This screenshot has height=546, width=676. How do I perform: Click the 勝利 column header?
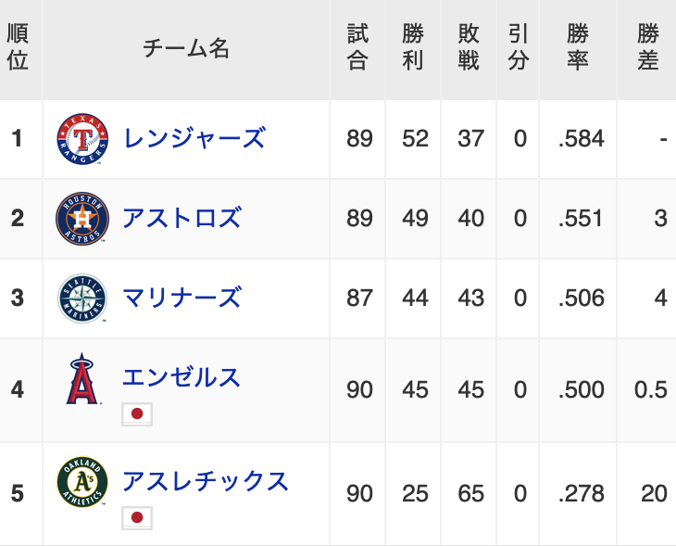[413, 47]
